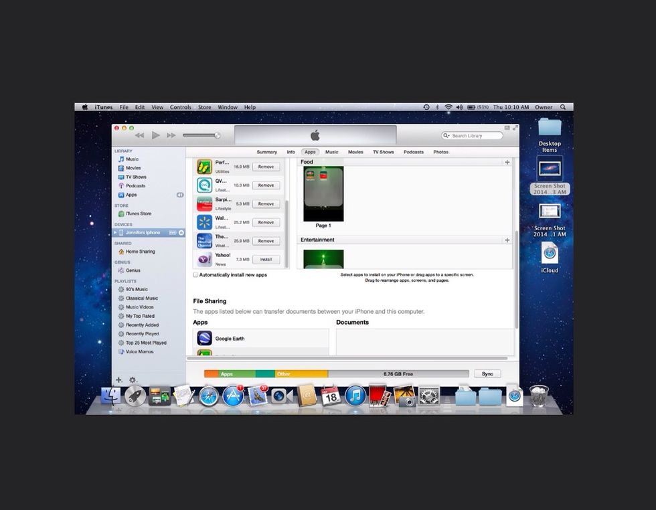This screenshot has width=656, height=510.
Task: Enable Automatically install new apps
Action: coord(195,275)
